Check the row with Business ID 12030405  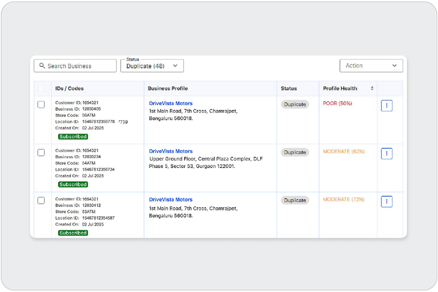pyautogui.click(x=41, y=105)
